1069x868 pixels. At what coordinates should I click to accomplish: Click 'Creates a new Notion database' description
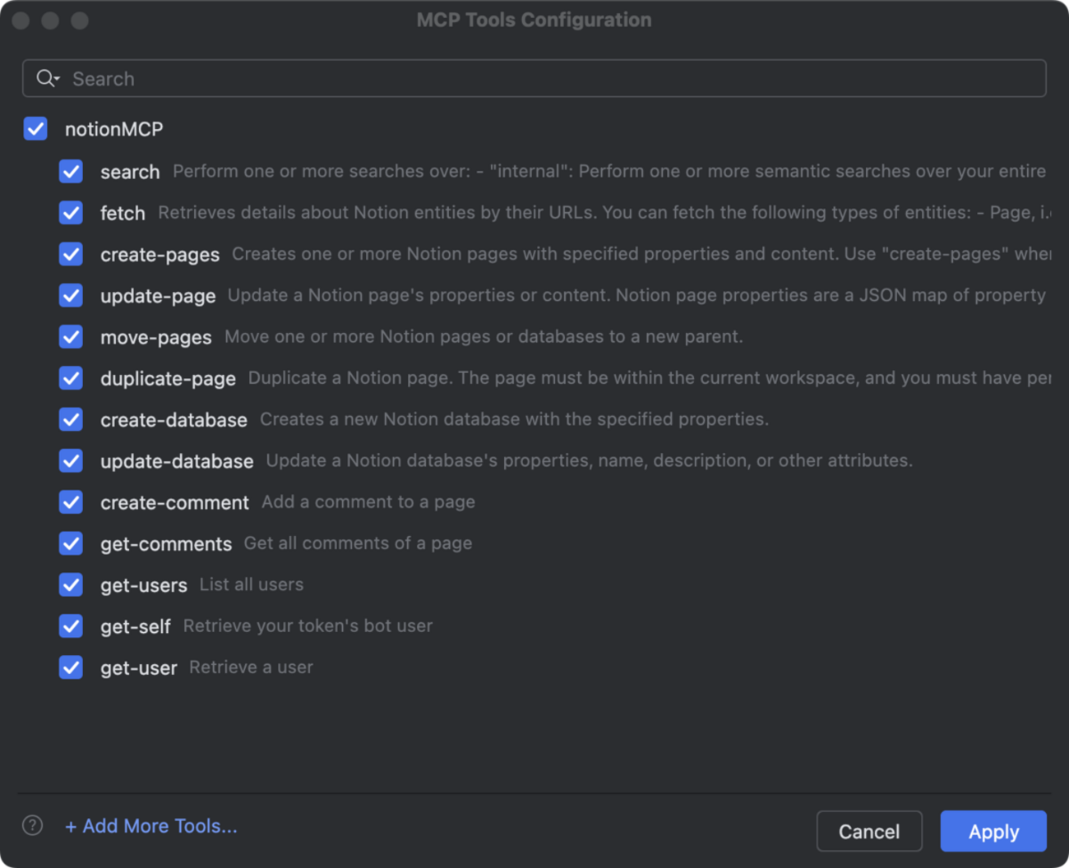tap(514, 419)
